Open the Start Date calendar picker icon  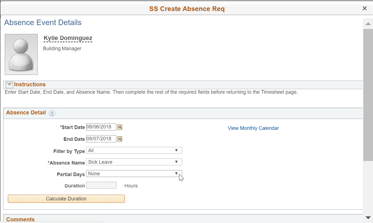119,127
